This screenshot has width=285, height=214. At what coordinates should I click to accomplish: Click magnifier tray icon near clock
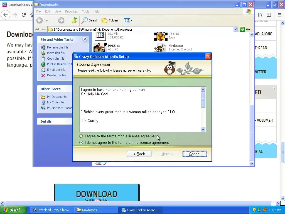[264, 210]
